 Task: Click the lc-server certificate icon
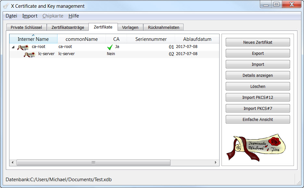pyautogui.click(x=30, y=54)
